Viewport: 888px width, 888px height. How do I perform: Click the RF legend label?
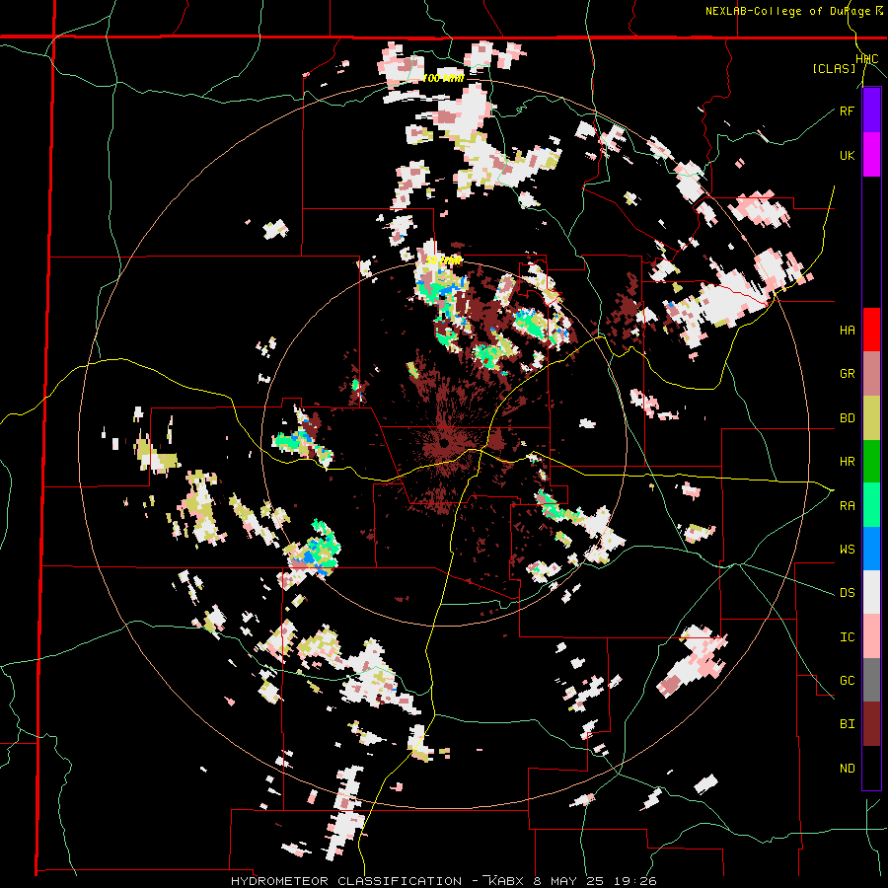click(x=847, y=111)
